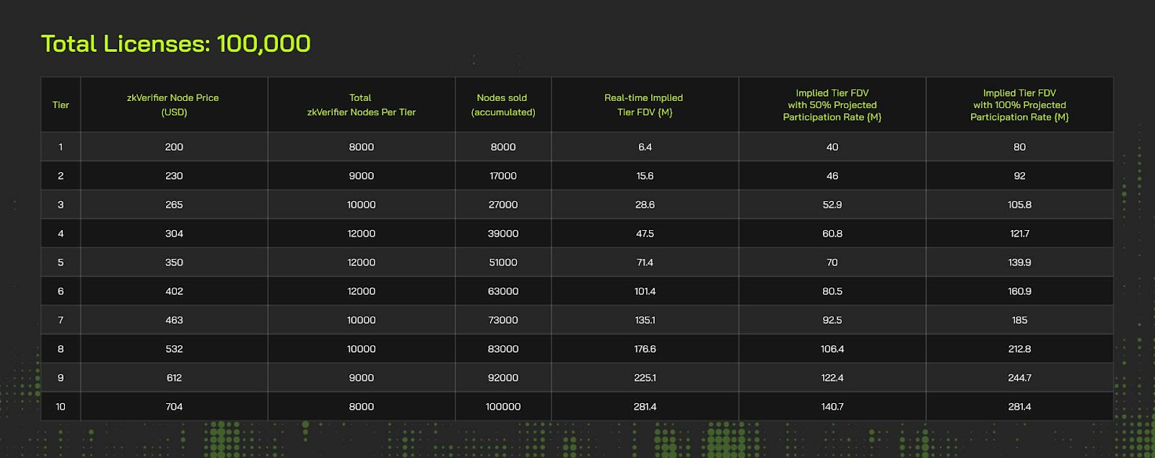The height and width of the screenshot is (458, 1155).
Task: Click node price '704'
Action: tap(174, 406)
